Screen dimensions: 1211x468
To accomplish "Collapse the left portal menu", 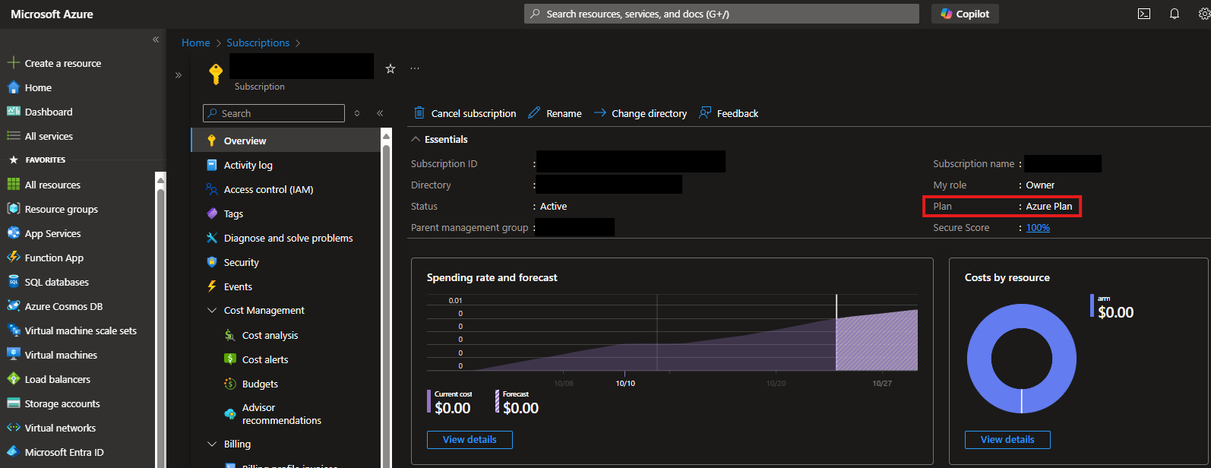I will [156, 40].
